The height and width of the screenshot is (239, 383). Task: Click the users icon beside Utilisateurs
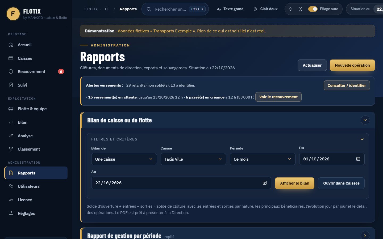coord(11,186)
